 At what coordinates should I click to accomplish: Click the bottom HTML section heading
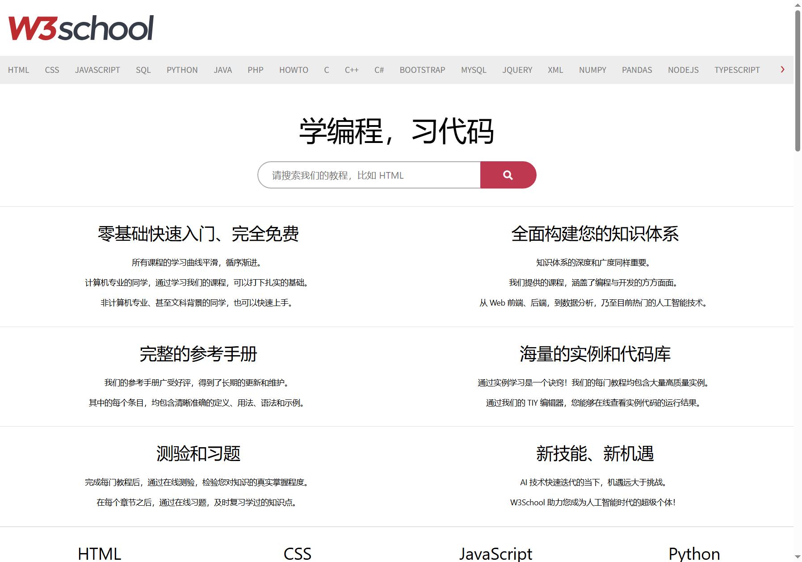99,554
